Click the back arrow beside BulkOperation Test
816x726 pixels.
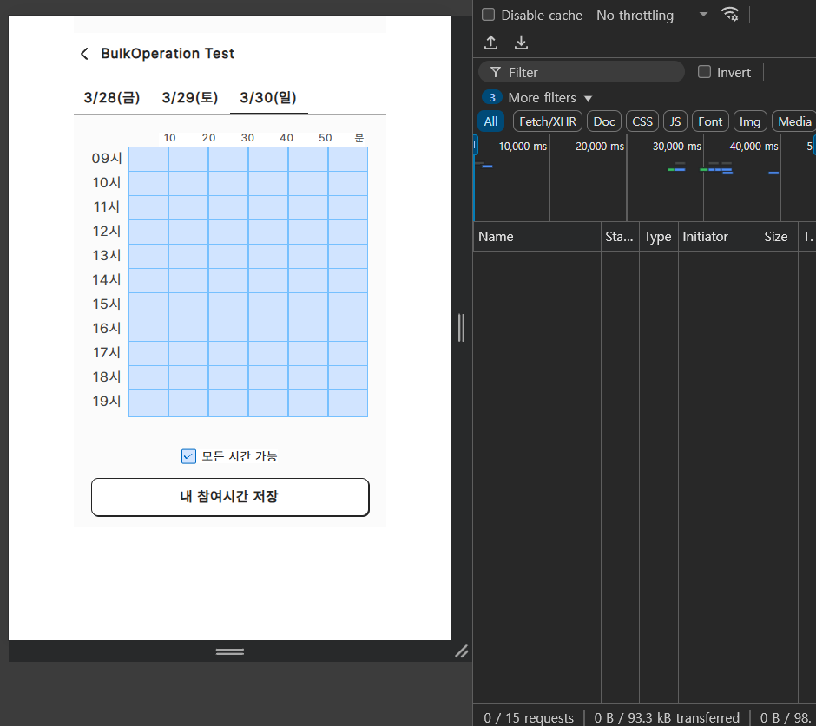(x=84, y=54)
